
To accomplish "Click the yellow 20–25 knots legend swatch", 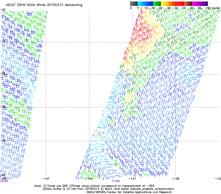I will (x=165, y=4).
